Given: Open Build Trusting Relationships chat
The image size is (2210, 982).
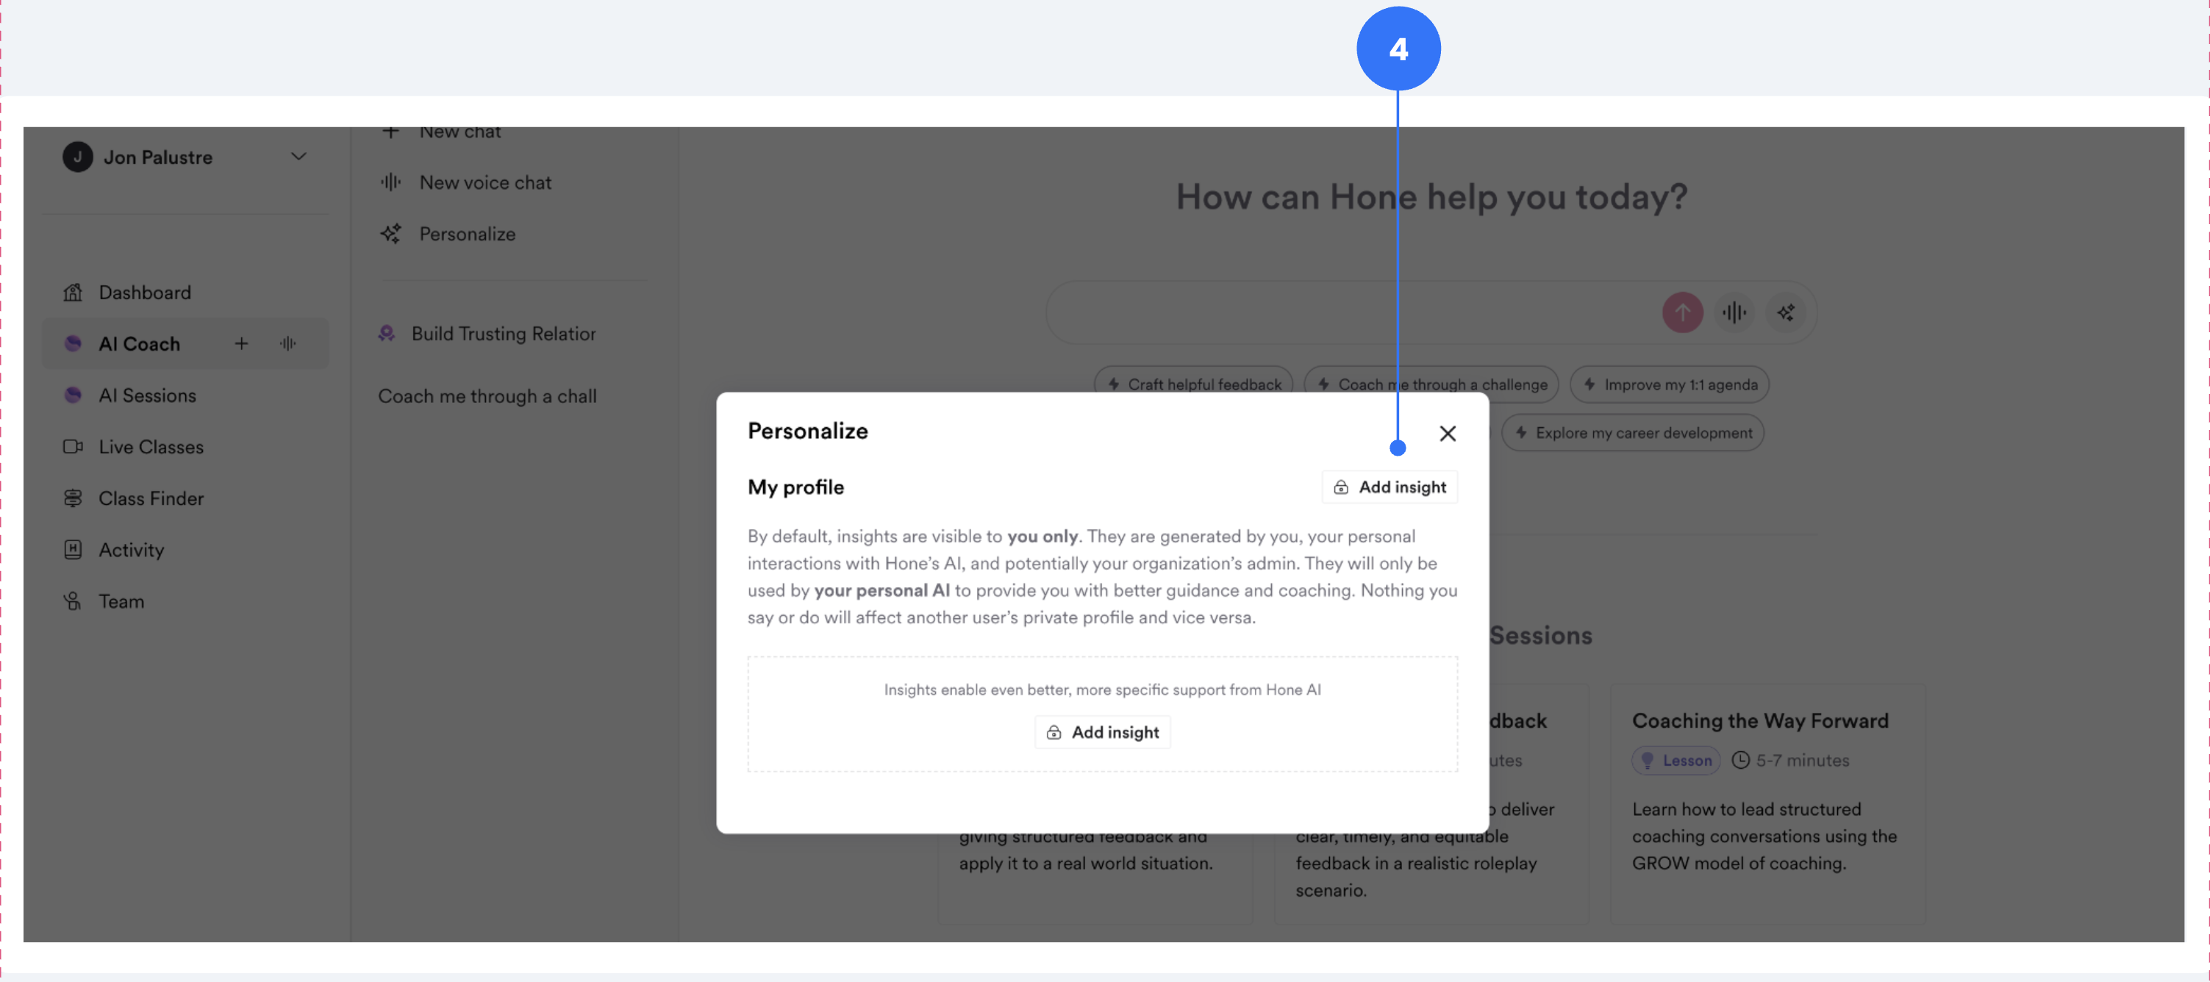Looking at the screenshot, I should 503,334.
